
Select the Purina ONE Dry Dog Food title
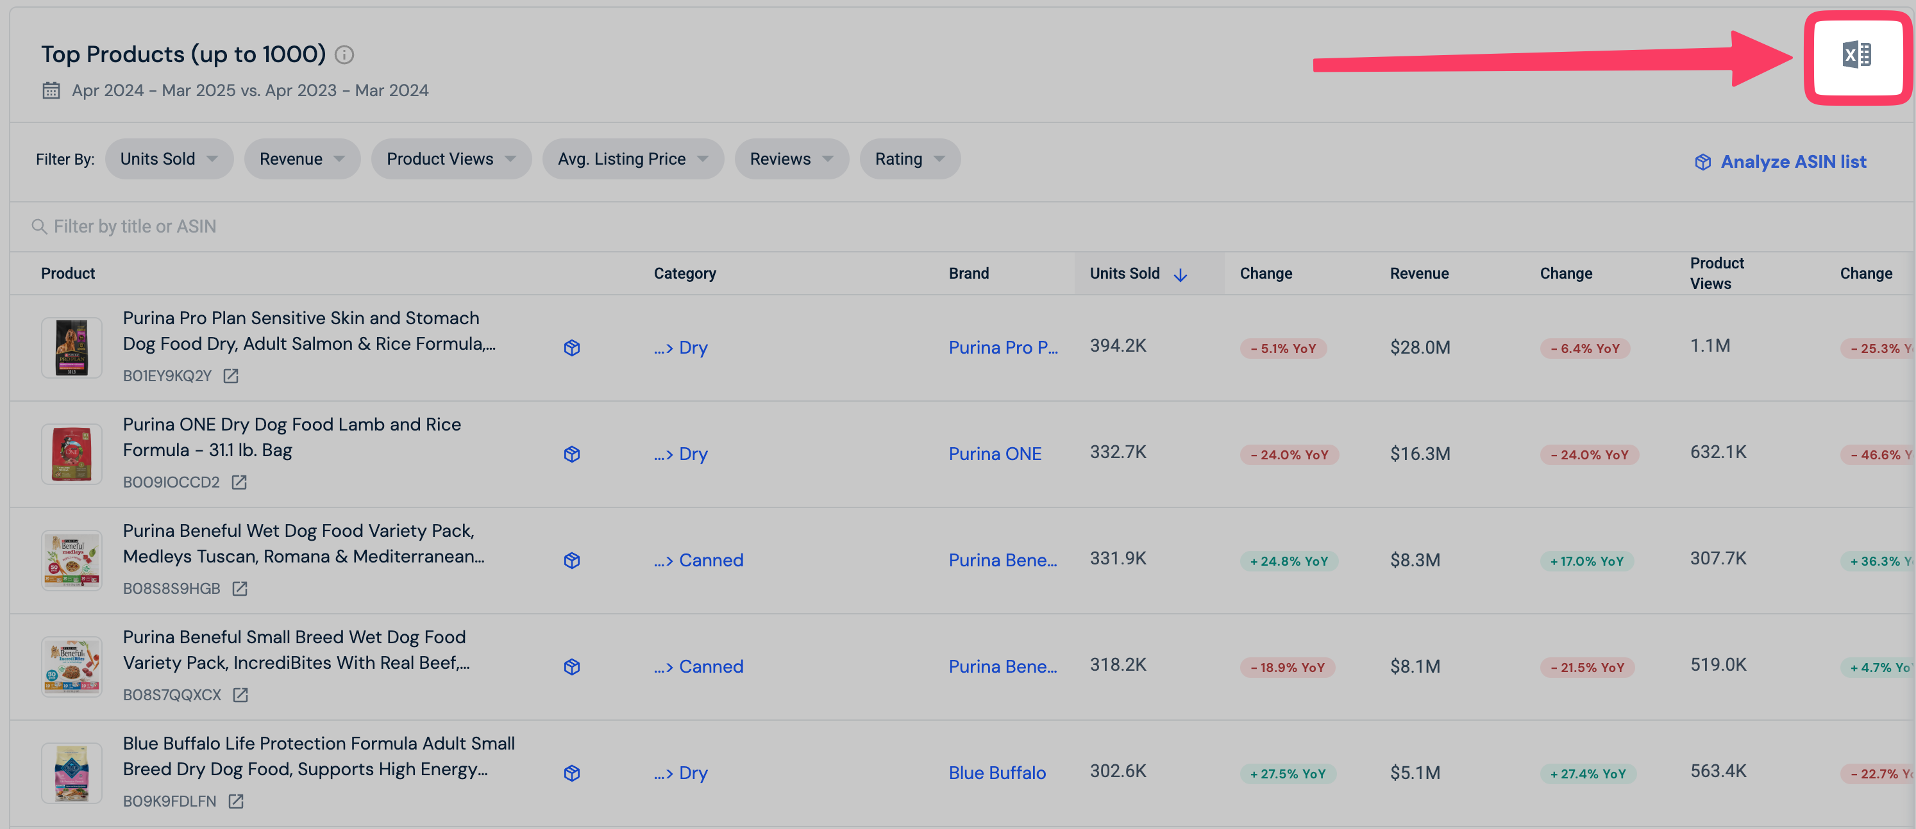(x=292, y=437)
